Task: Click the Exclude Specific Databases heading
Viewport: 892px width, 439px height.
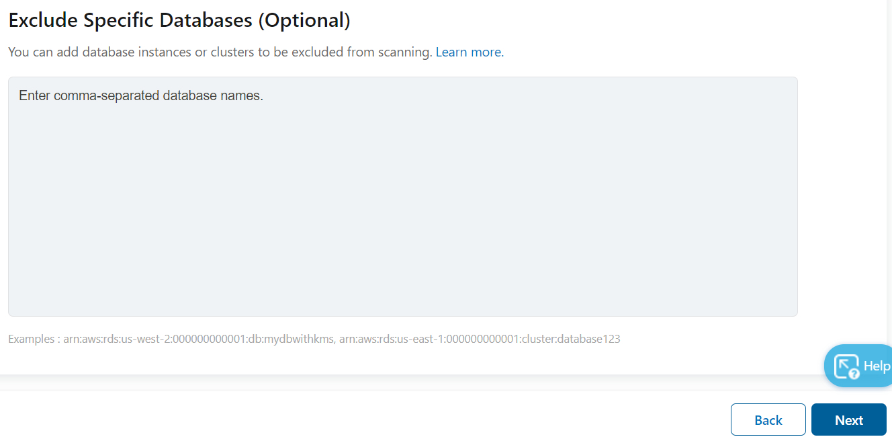Action: [179, 19]
